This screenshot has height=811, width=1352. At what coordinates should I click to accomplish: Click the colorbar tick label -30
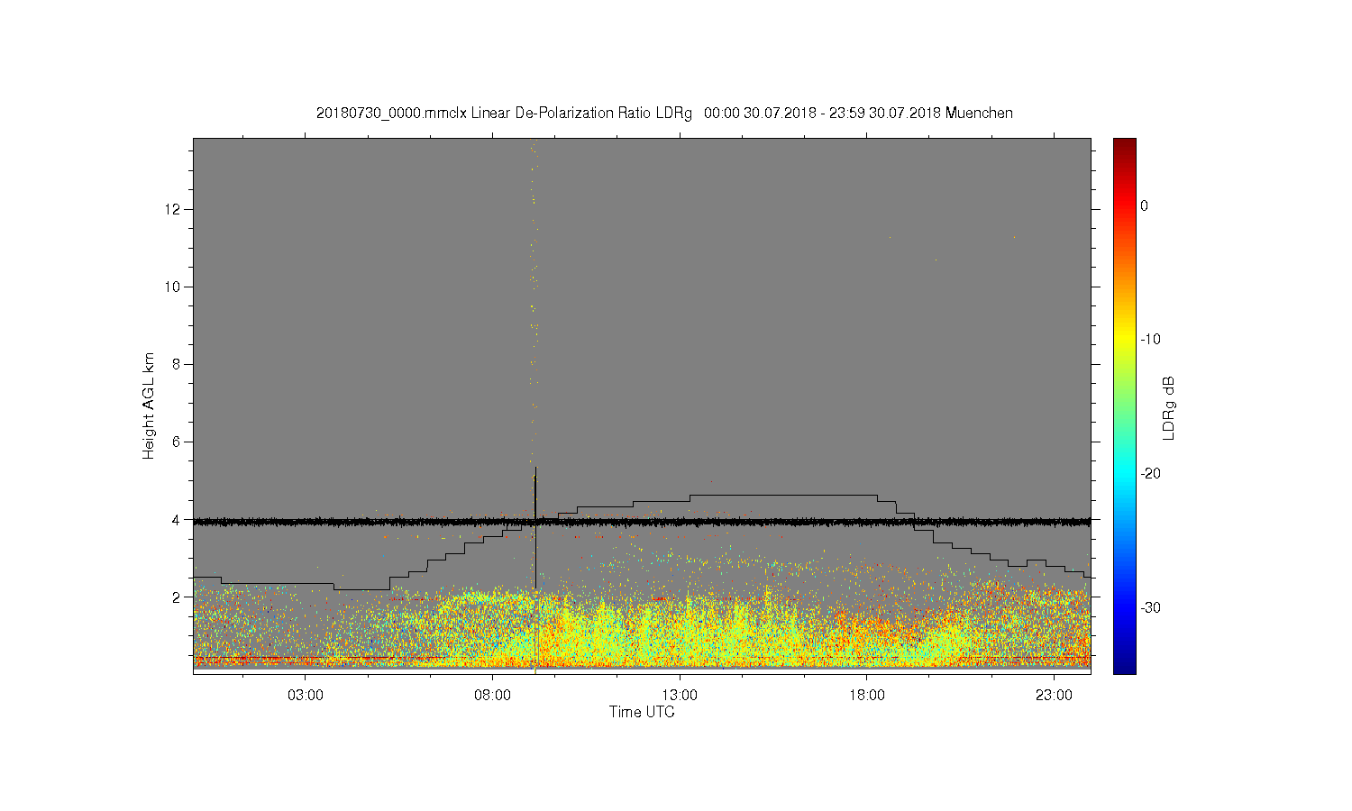[x=1150, y=607]
